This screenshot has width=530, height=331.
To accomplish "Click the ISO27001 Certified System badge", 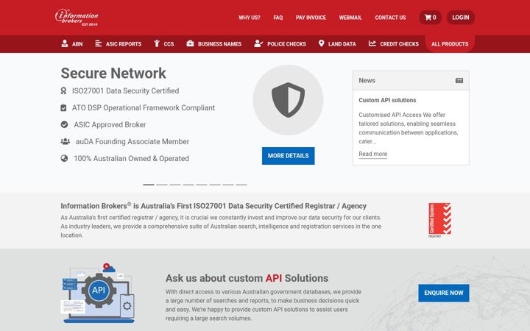I will 439,220.
